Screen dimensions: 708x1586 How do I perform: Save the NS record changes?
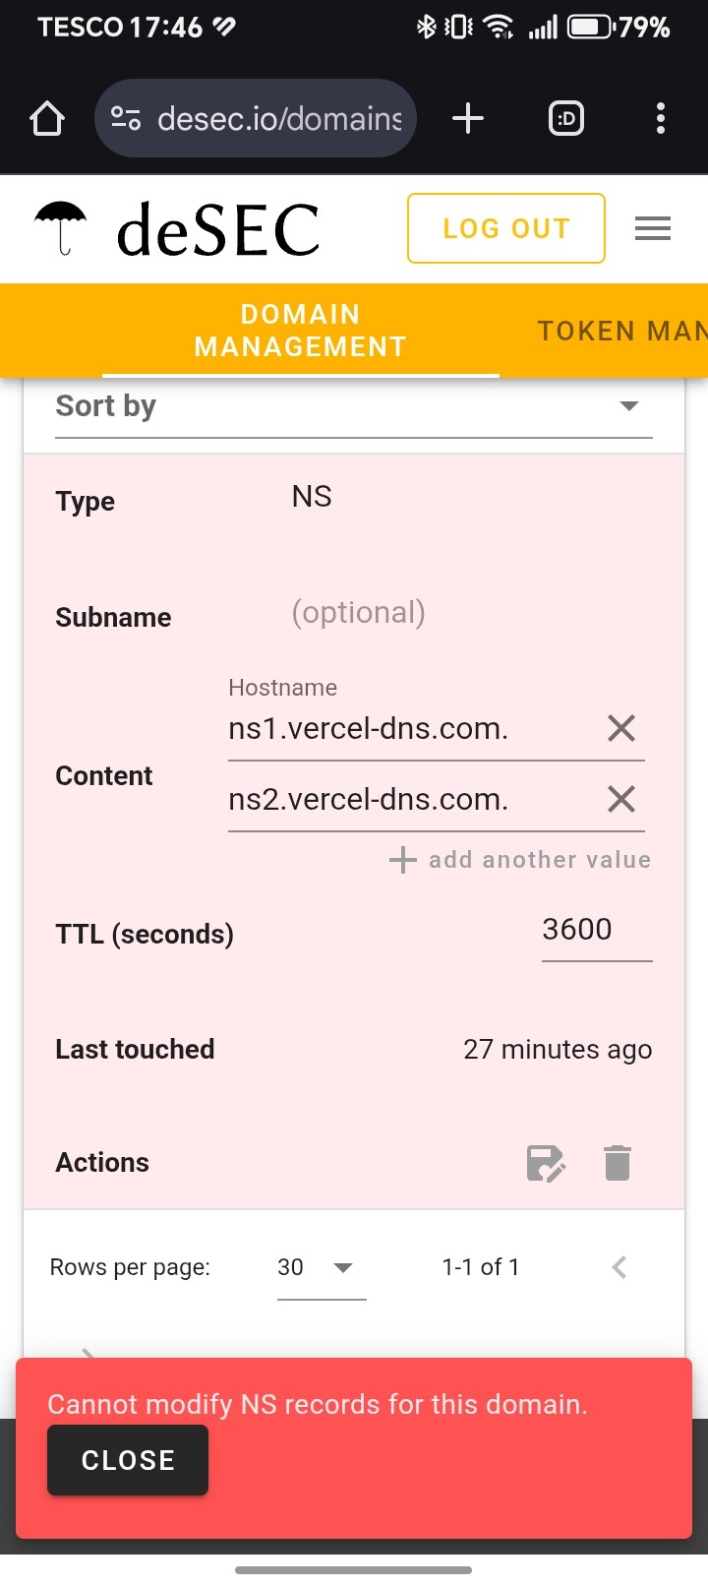(x=546, y=1163)
